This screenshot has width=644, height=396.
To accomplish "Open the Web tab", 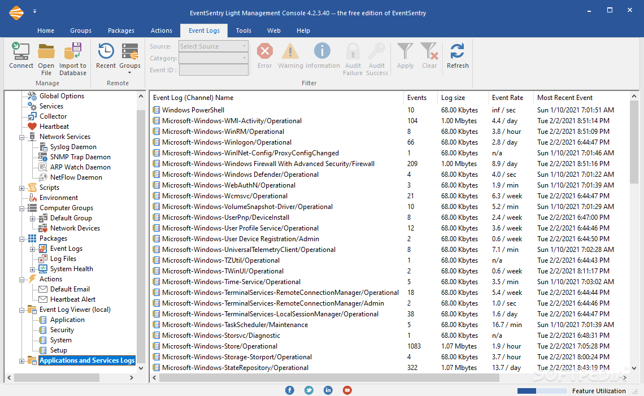I will pyautogui.click(x=274, y=31).
